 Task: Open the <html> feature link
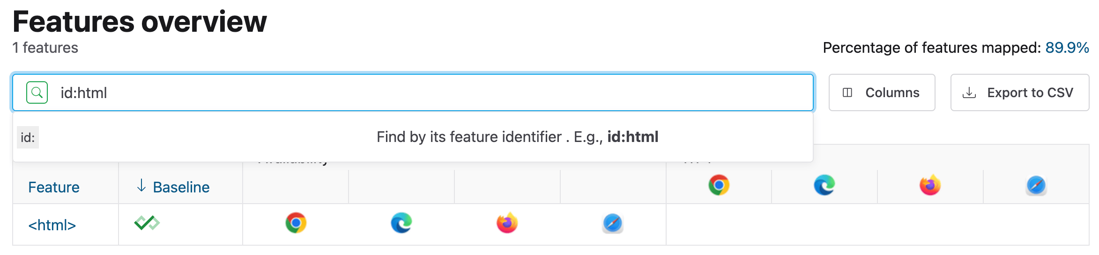(52, 225)
